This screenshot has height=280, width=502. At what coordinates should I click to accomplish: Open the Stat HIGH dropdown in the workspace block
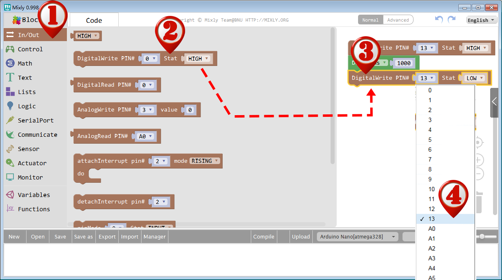tap(475, 48)
